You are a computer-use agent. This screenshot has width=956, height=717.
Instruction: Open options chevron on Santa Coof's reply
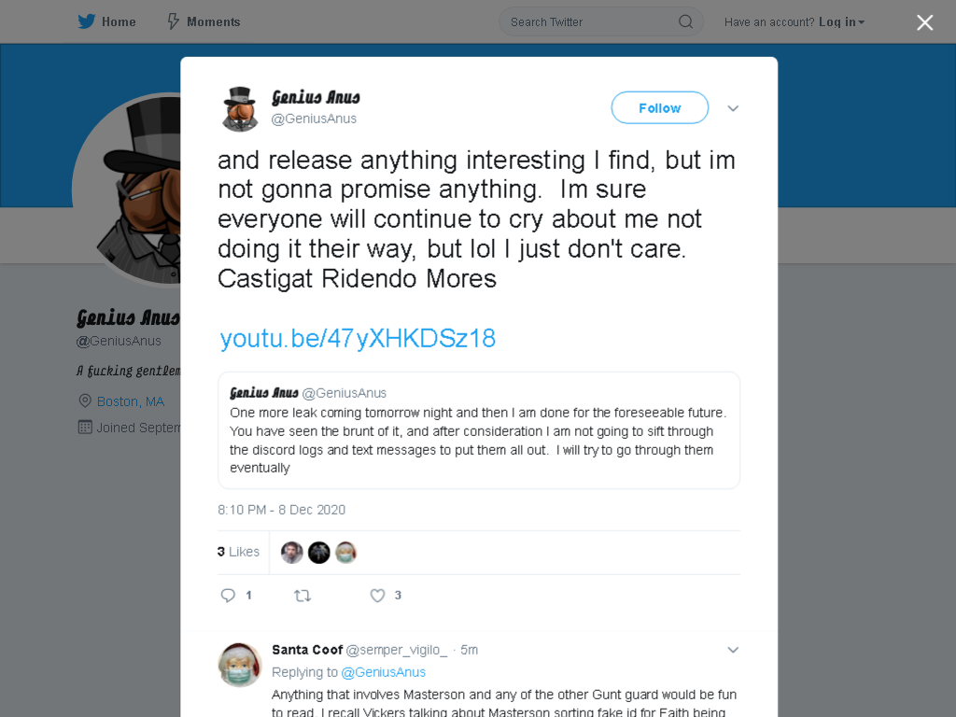coord(733,650)
